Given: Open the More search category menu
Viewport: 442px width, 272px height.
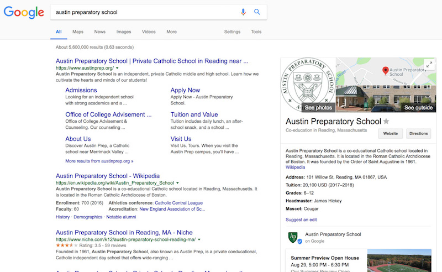Looking at the screenshot, I should pyautogui.click(x=171, y=32).
